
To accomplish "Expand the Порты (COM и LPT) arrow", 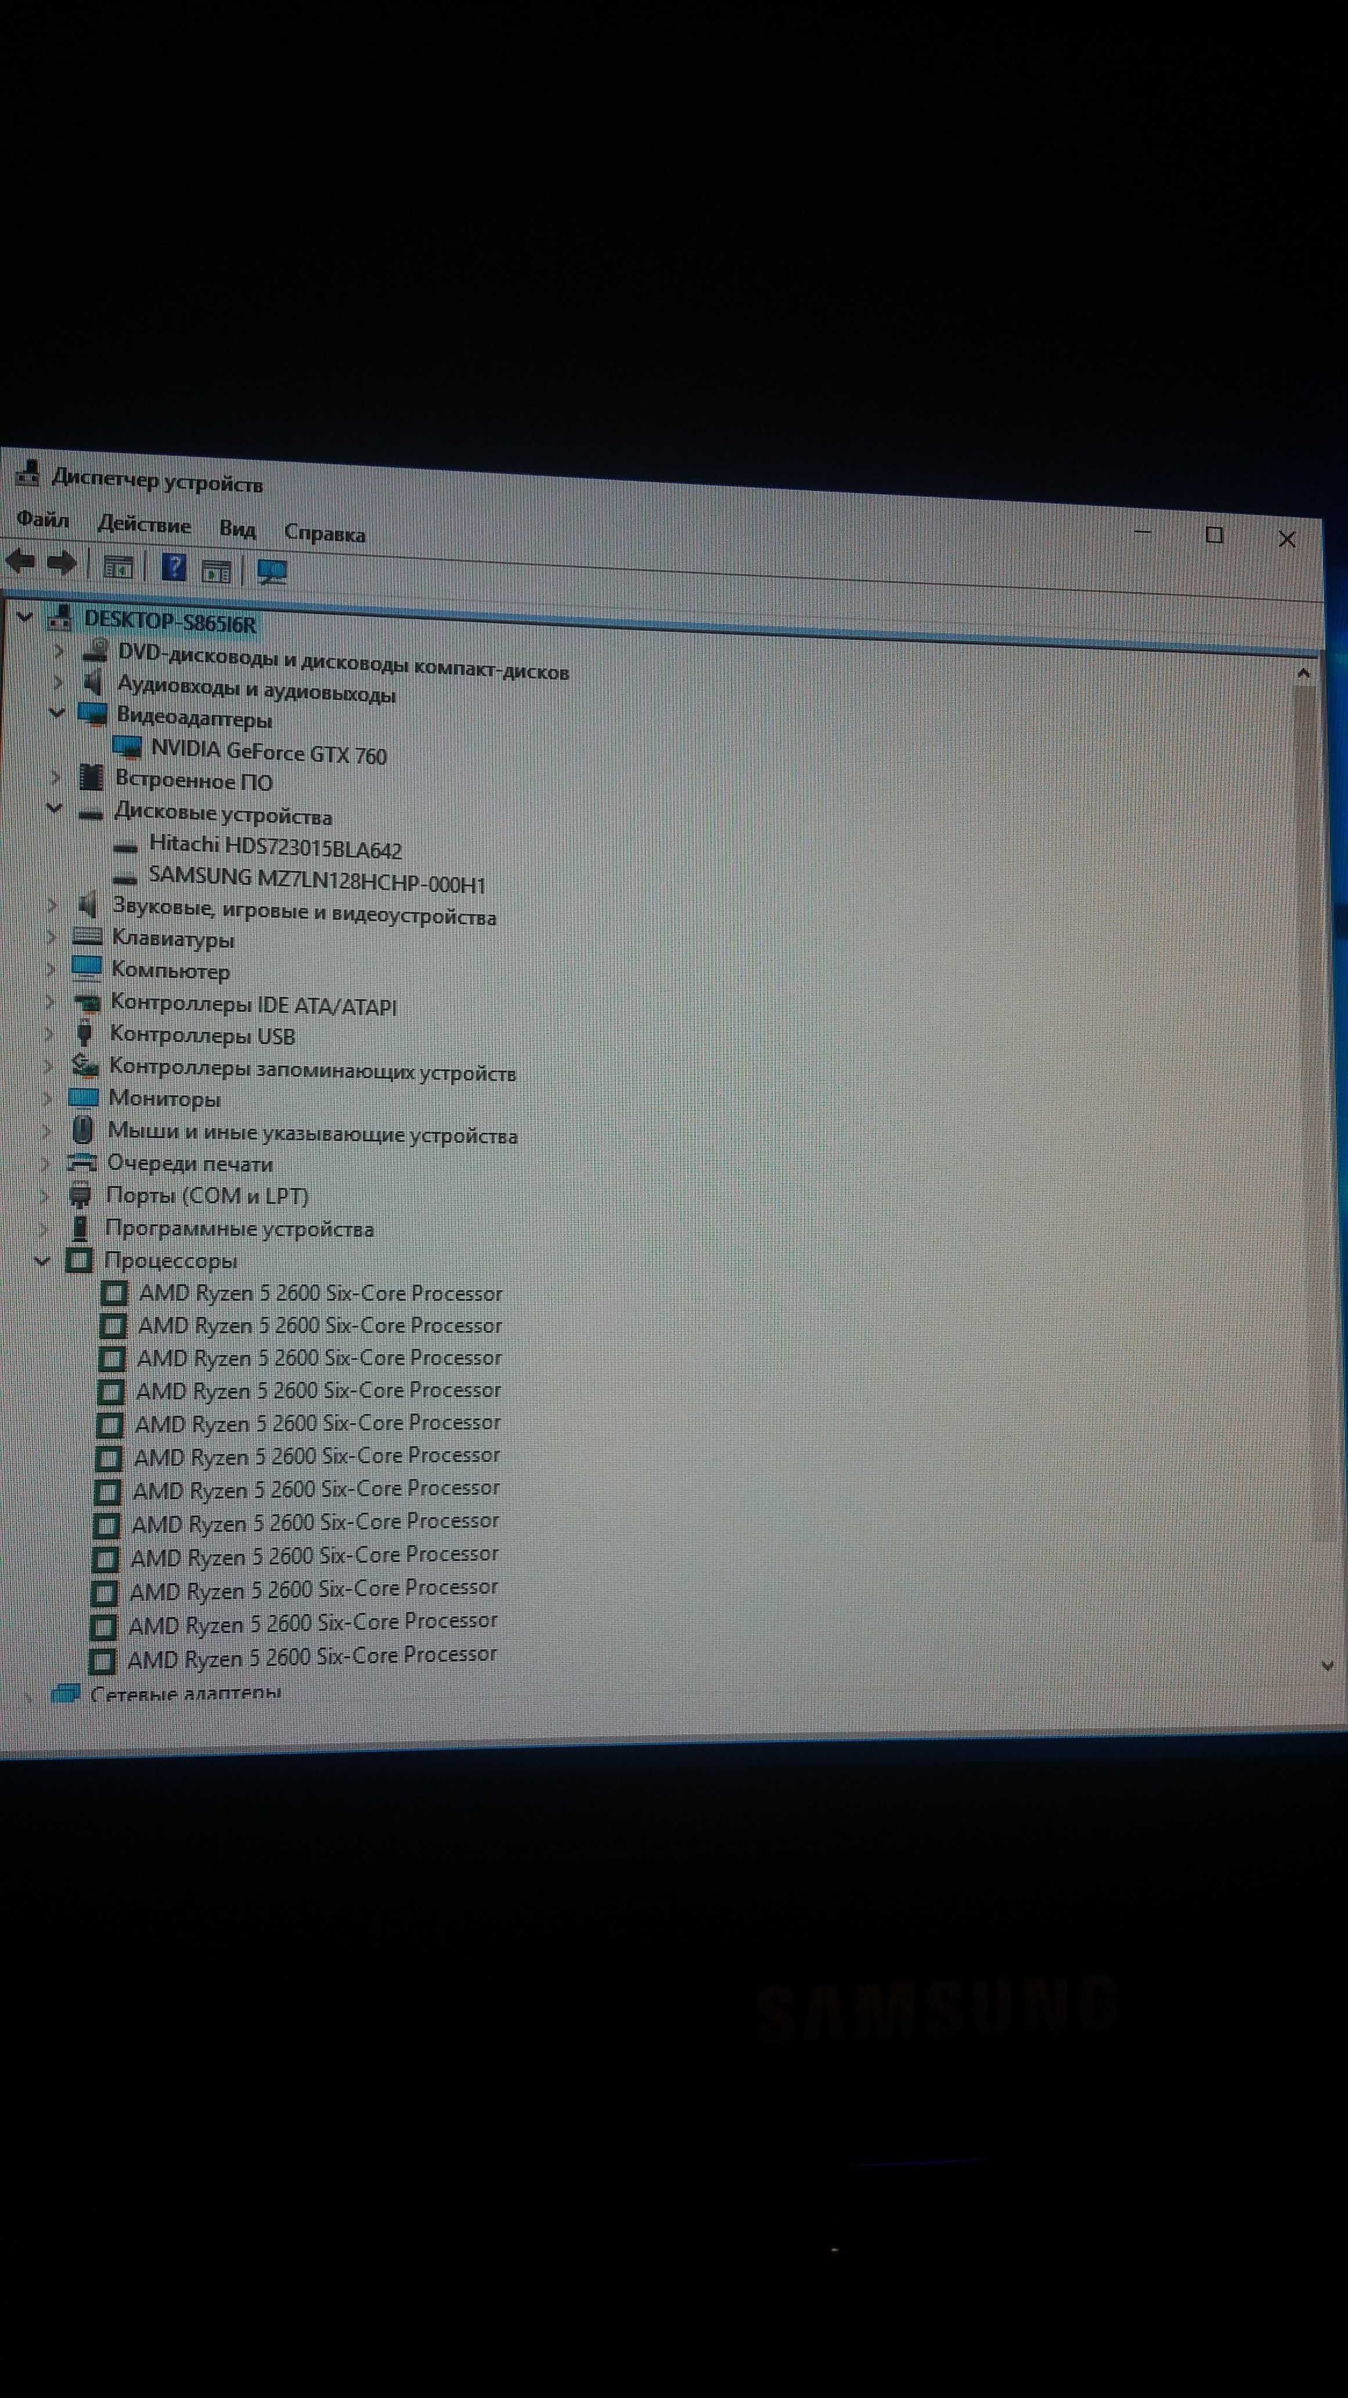I will pos(44,1196).
